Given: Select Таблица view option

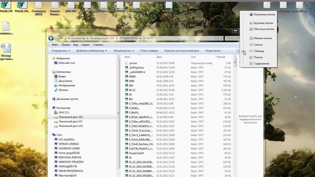Looking at the screenshot, I should tap(256, 51).
